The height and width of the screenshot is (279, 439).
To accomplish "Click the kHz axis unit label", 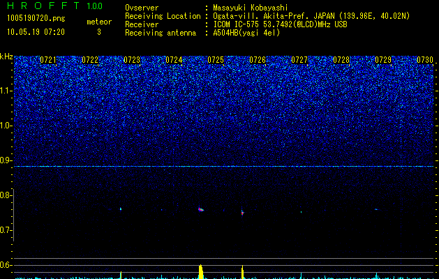I will [x=6, y=56].
